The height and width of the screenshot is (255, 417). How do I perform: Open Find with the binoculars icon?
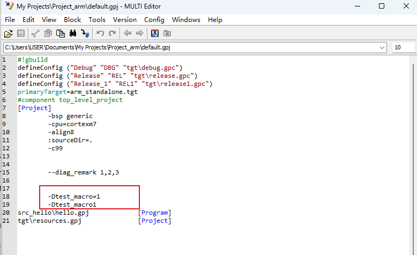[73, 33]
